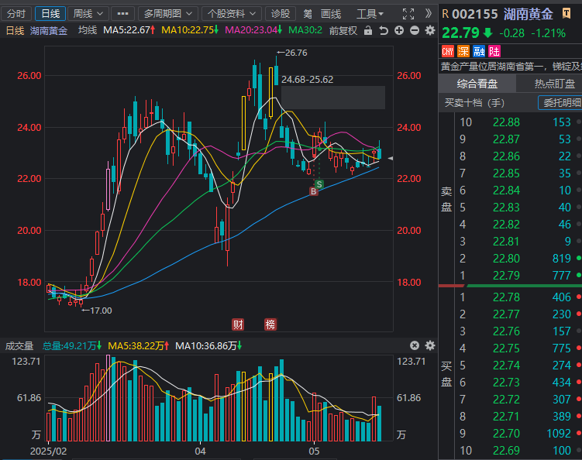Close the volume (成交量) sub-panel

pos(415,345)
